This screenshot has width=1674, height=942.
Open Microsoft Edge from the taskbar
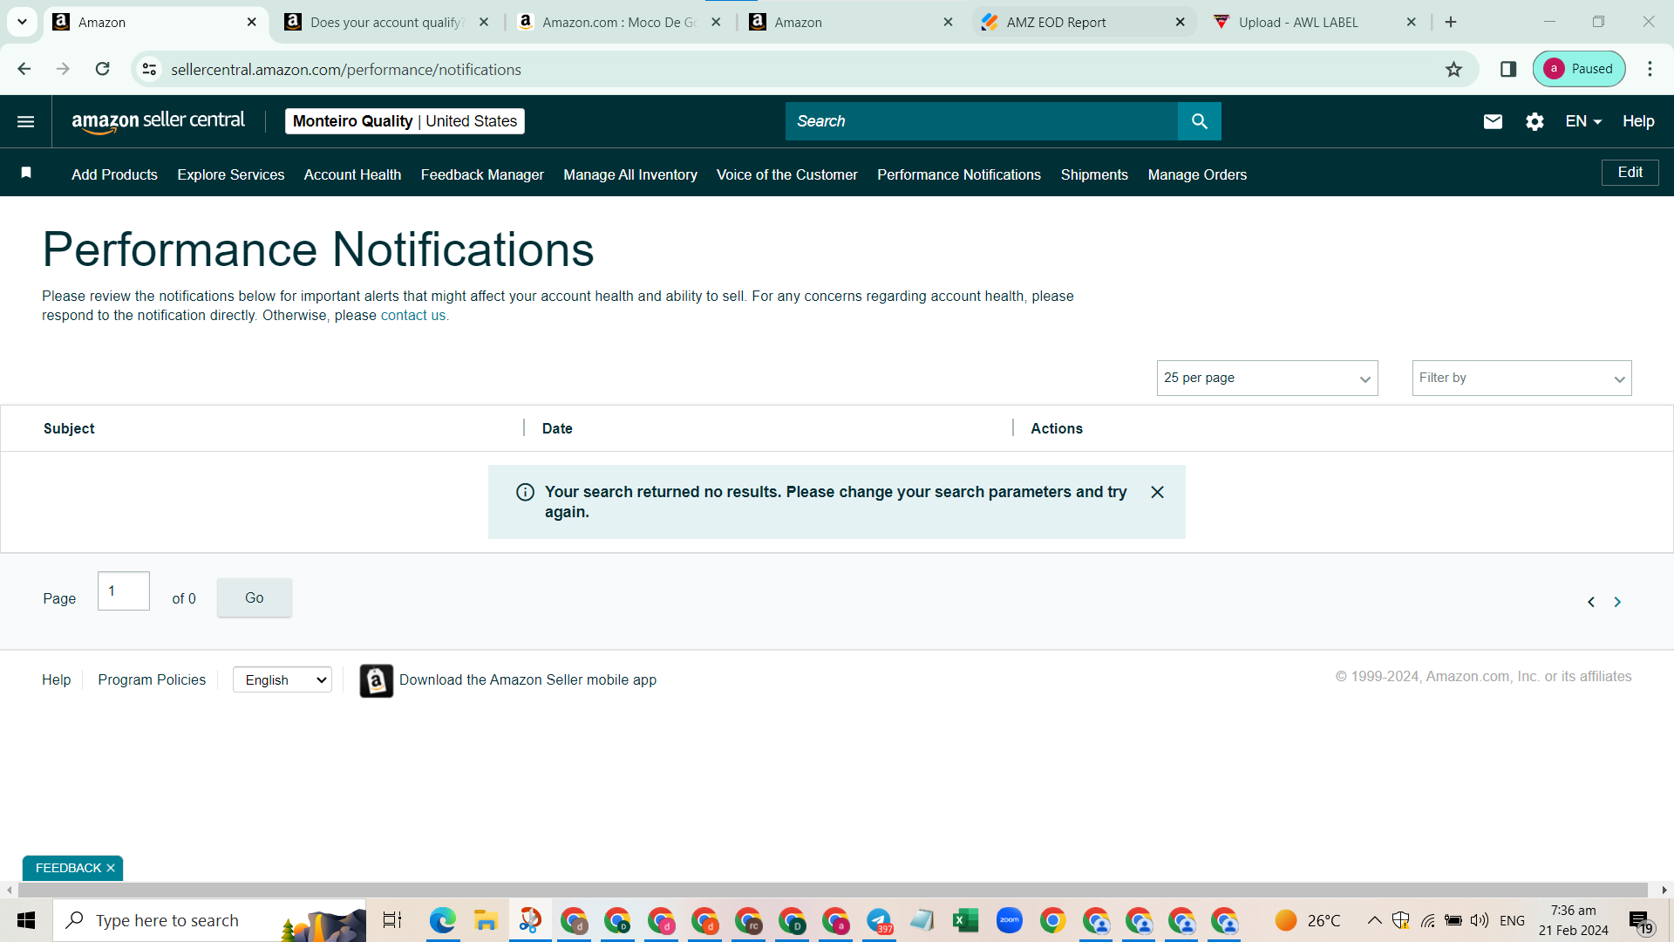443,920
